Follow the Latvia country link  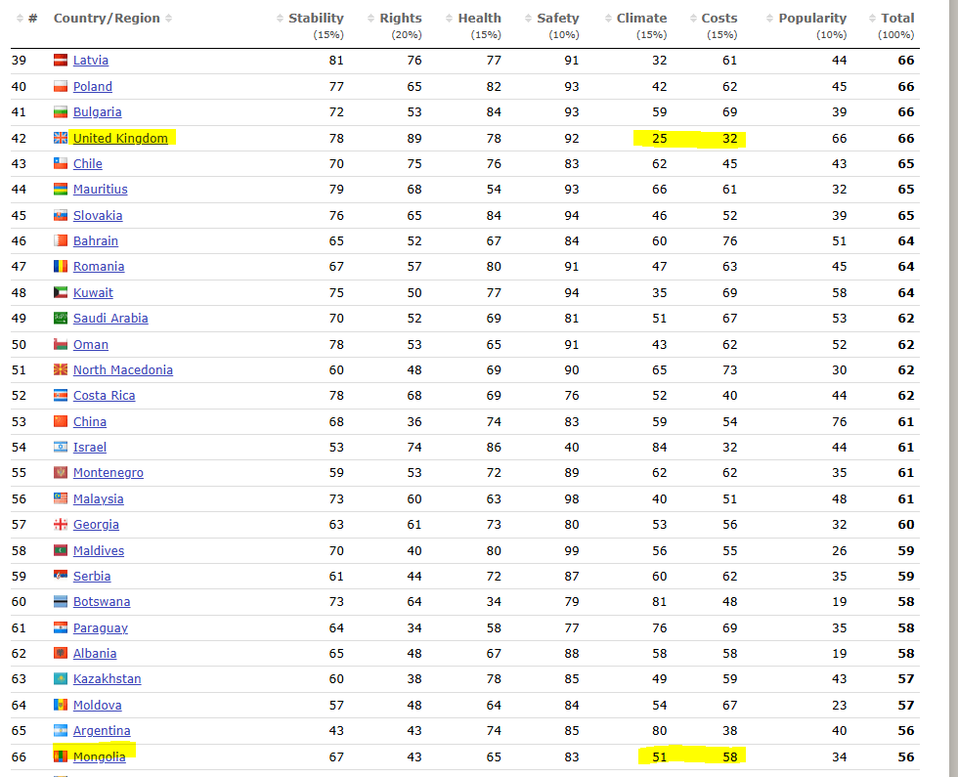coord(90,61)
